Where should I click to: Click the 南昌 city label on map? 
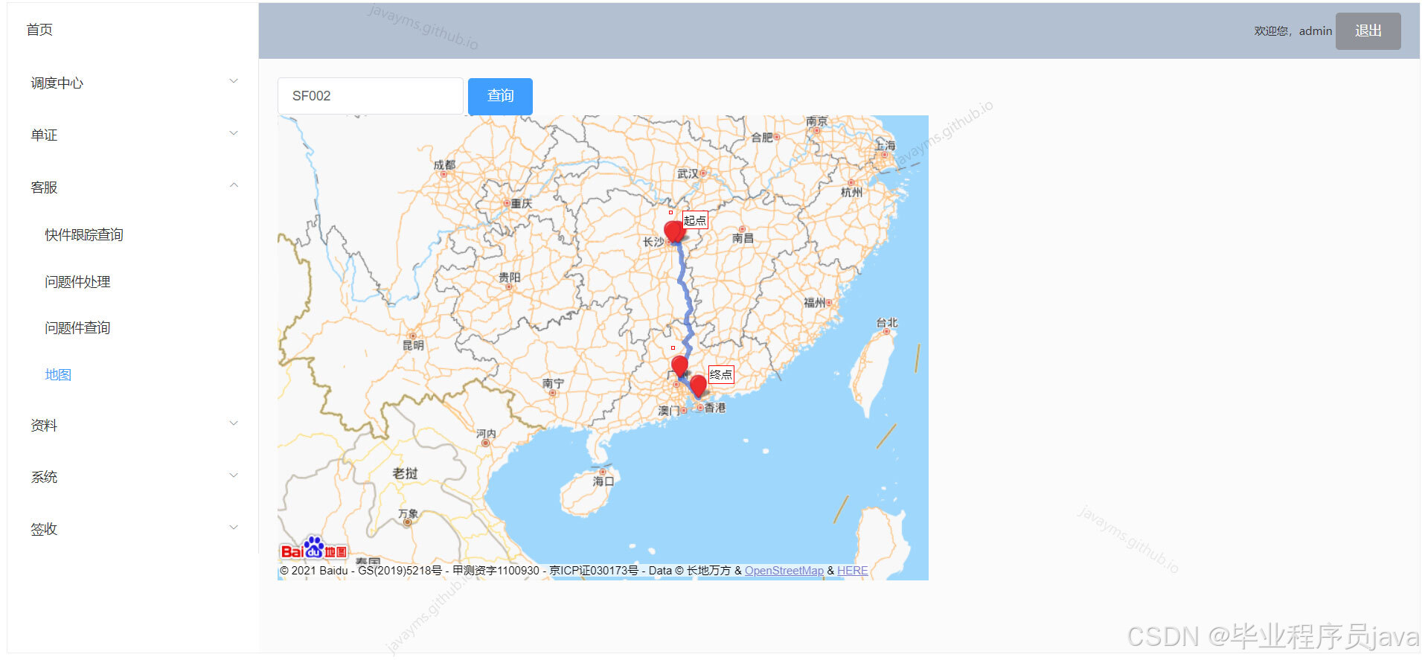point(743,238)
